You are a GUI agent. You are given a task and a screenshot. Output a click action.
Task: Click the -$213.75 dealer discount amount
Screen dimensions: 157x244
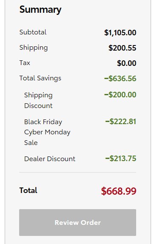[x=121, y=159]
